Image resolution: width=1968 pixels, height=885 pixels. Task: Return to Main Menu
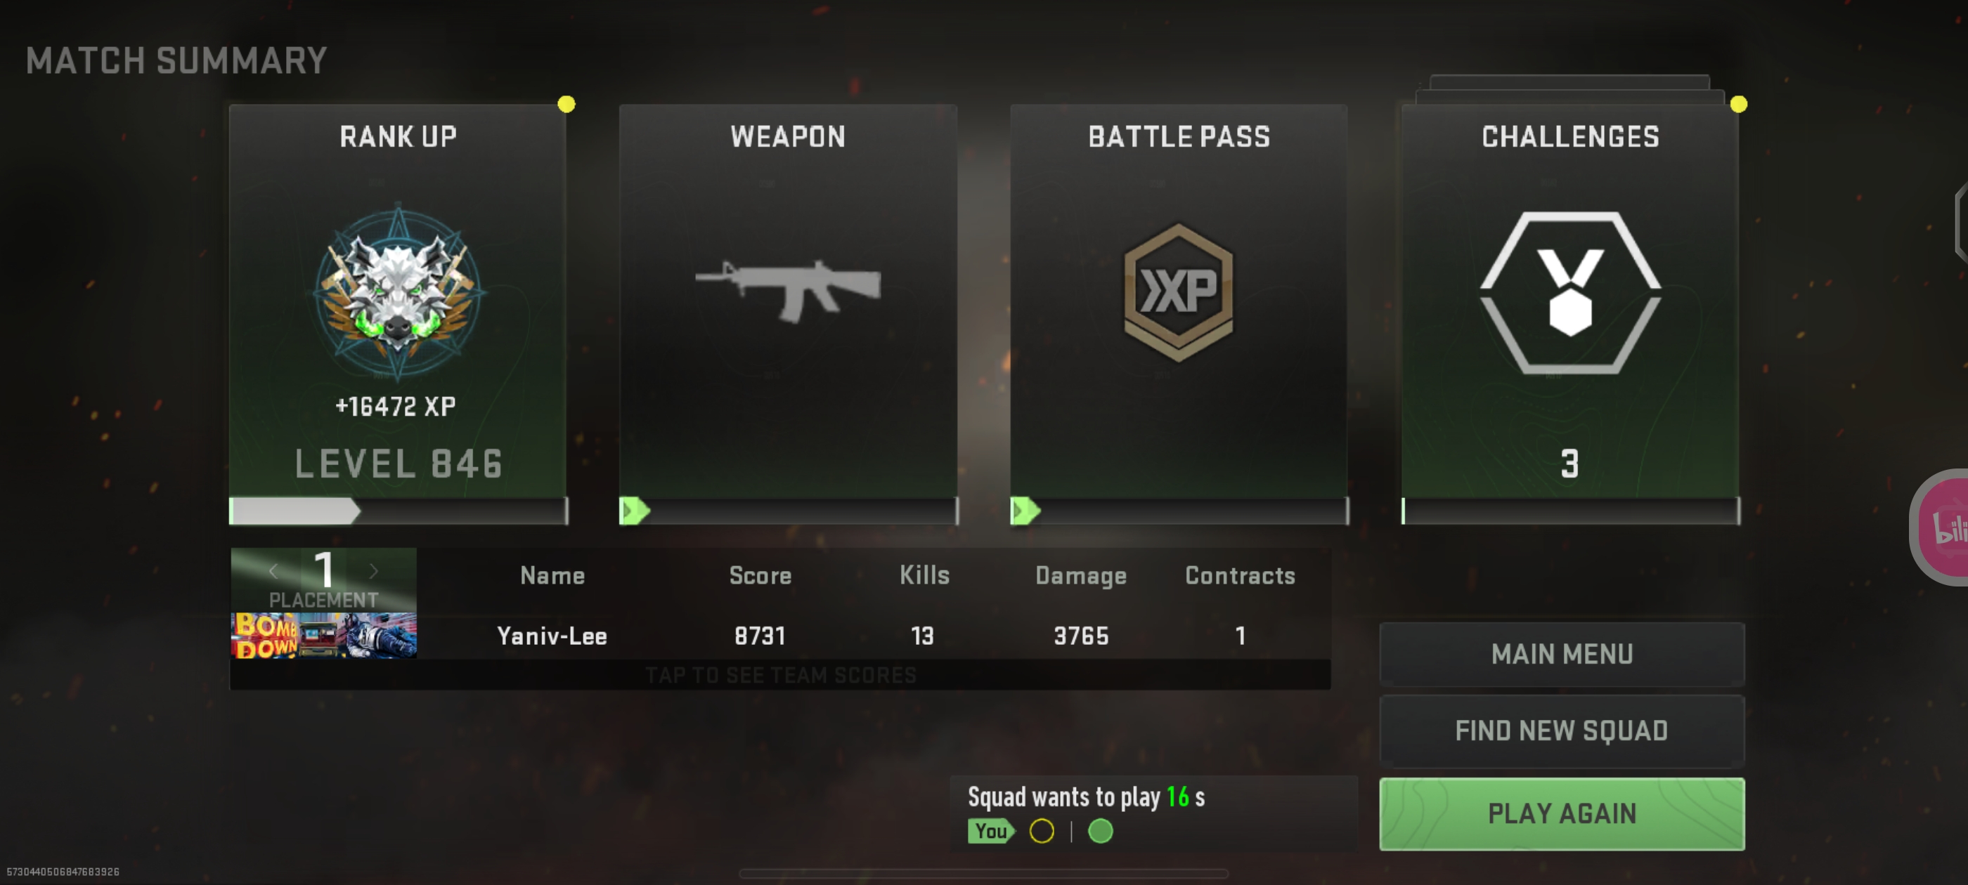tap(1562, 654)
